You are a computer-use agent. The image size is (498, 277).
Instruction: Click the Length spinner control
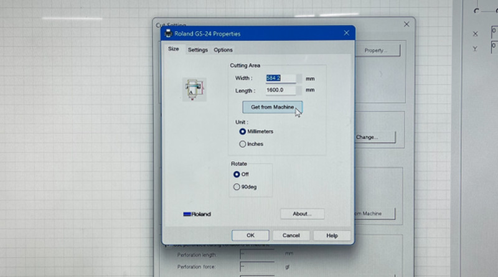pyautogui.click(x=299, y=90)
